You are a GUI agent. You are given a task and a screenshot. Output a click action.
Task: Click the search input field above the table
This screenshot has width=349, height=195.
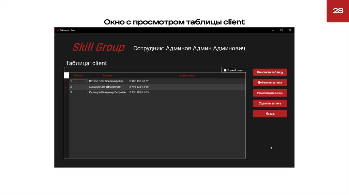tap(143, 70)
